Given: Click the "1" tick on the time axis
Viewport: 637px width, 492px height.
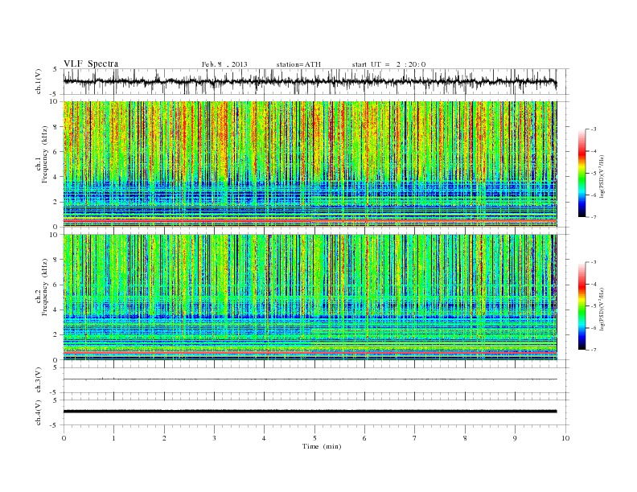Looking at the screenshot, I should [113, 438].
